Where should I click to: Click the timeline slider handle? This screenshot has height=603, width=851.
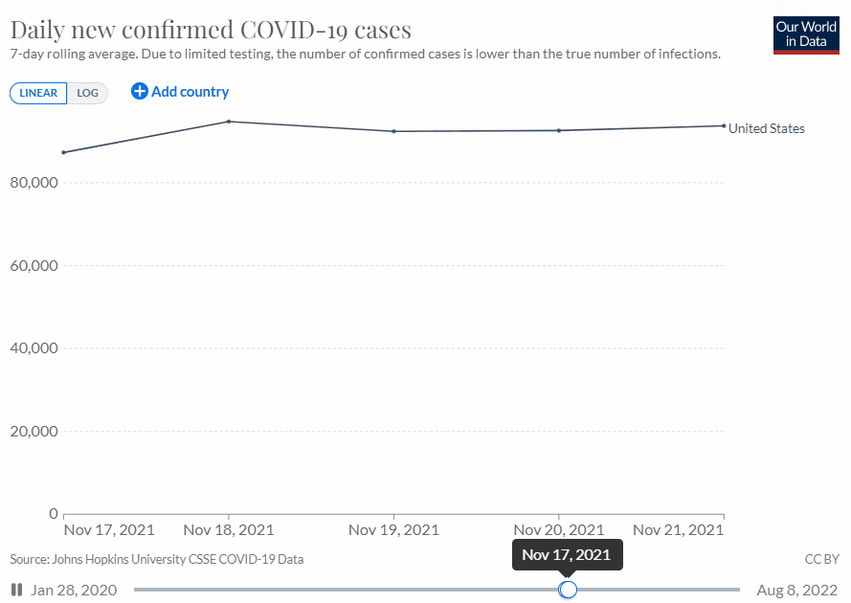click(568, 590)
